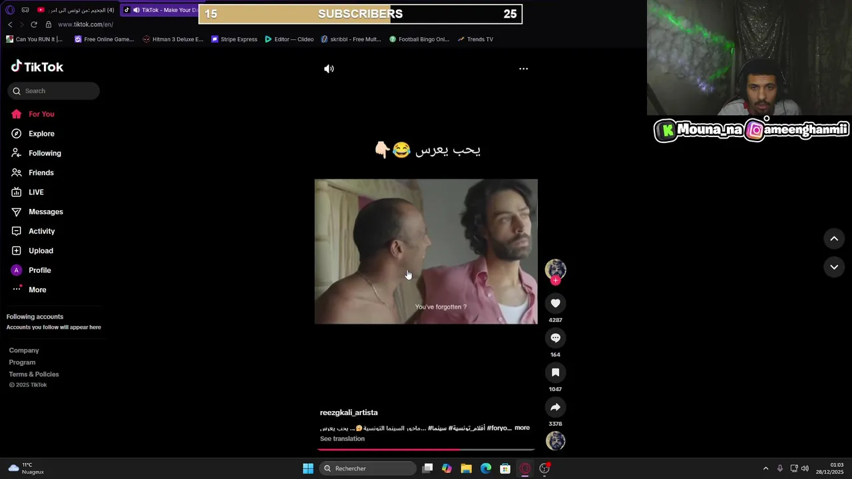This screenshot has width=852, height=479.
Task: Open Football Bingo bookmark
Action: pyautogui.click(x=419, y=39)
